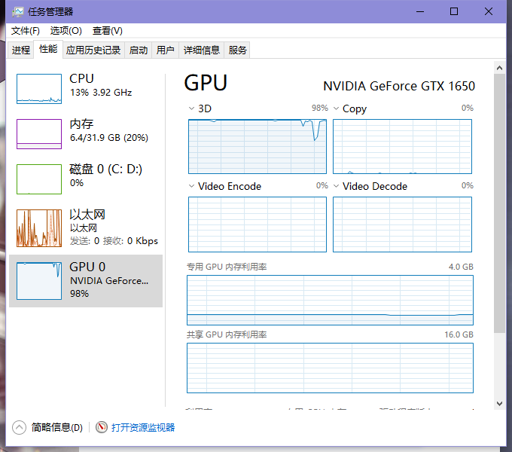The height and width of the screenshot is (452, 512).
Task: Click the 打开资源监视器 link
Action: 143,427
